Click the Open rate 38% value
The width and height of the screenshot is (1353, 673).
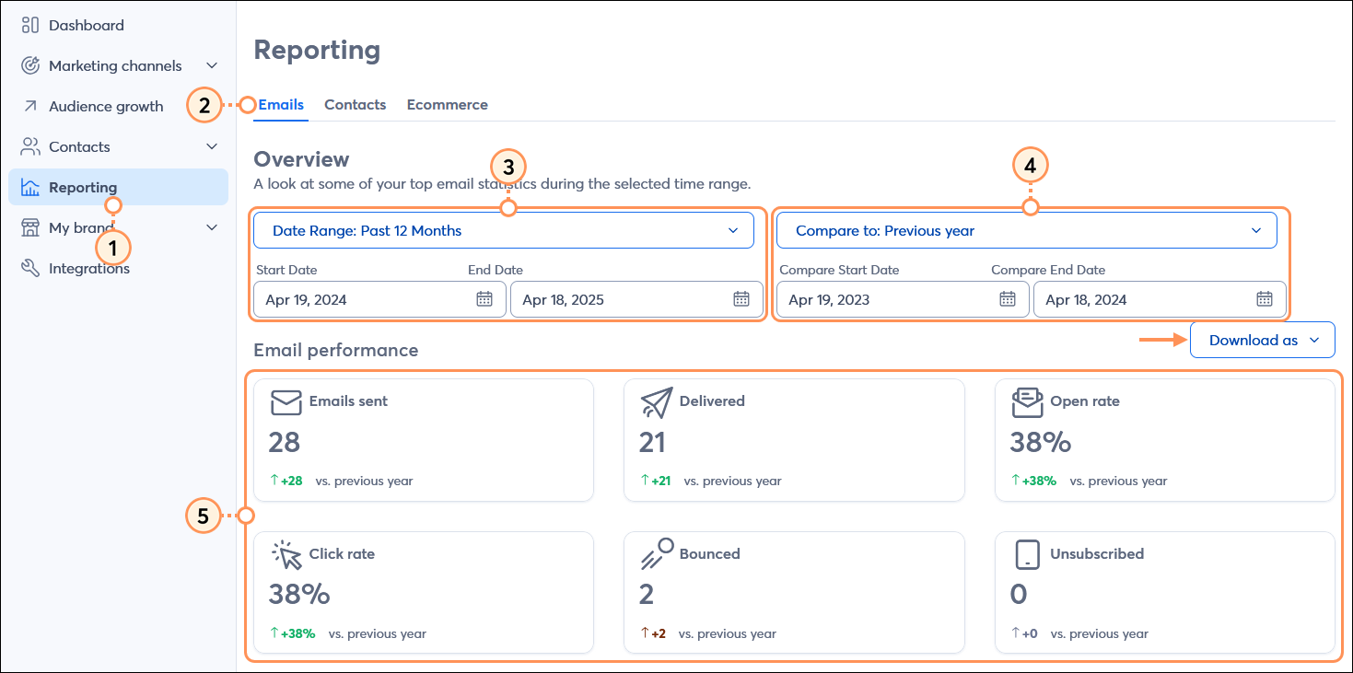pyautogui.click(x=1041, y=443)
